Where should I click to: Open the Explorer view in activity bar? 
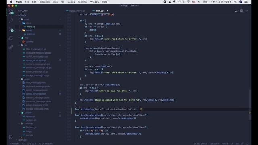[x=11, y=12]
